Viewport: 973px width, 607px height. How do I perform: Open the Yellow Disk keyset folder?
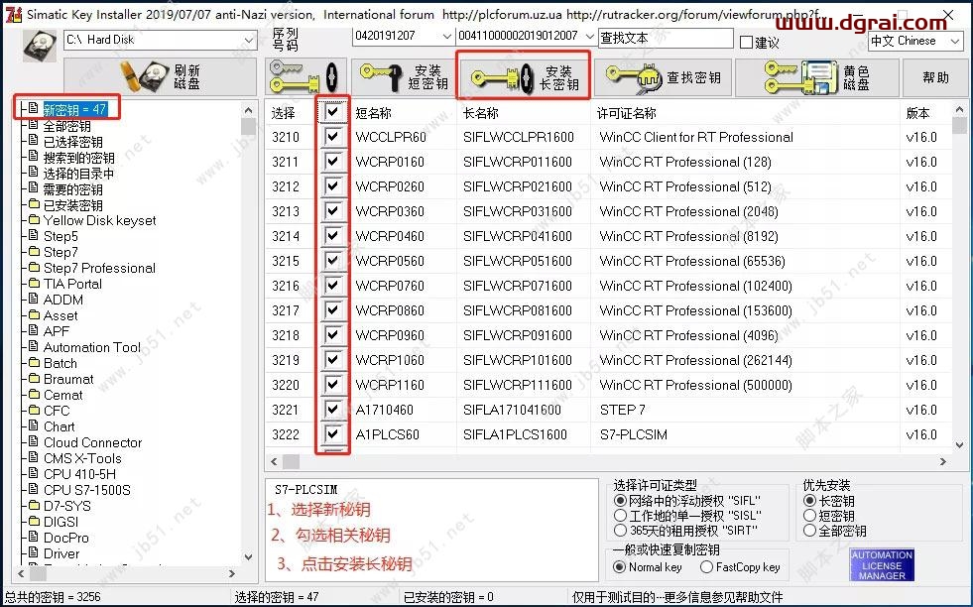[99, 220]
